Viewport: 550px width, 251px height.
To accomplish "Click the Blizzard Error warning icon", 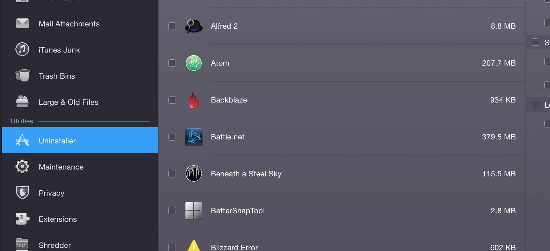I will pos(194,245).
